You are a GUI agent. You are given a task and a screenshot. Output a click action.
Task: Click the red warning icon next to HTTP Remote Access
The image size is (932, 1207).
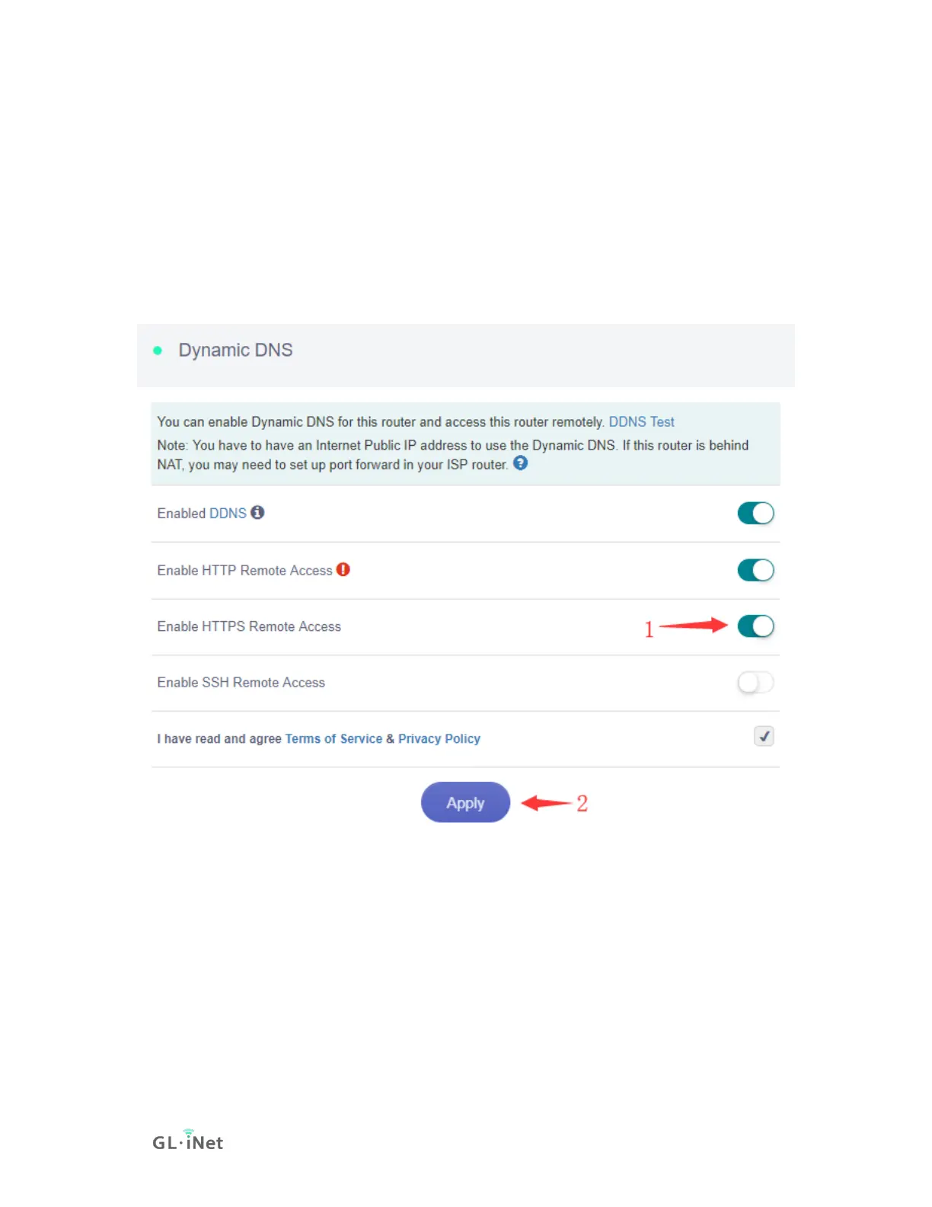click(x=343, y=569)
